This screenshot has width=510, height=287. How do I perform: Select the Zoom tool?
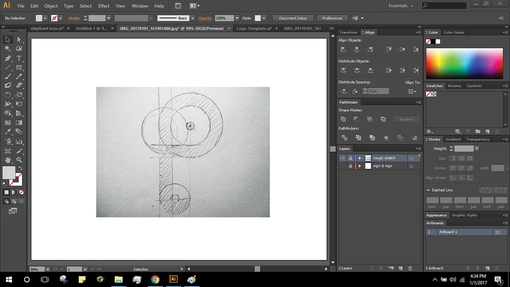[x=19, y=160]
